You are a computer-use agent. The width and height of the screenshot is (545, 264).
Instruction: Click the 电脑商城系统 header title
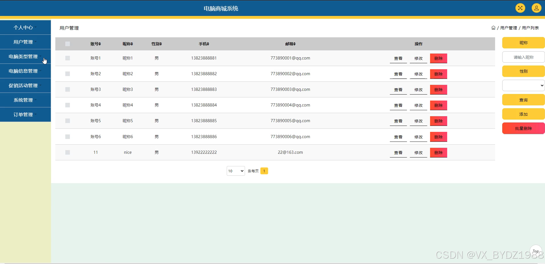point(221,9)
